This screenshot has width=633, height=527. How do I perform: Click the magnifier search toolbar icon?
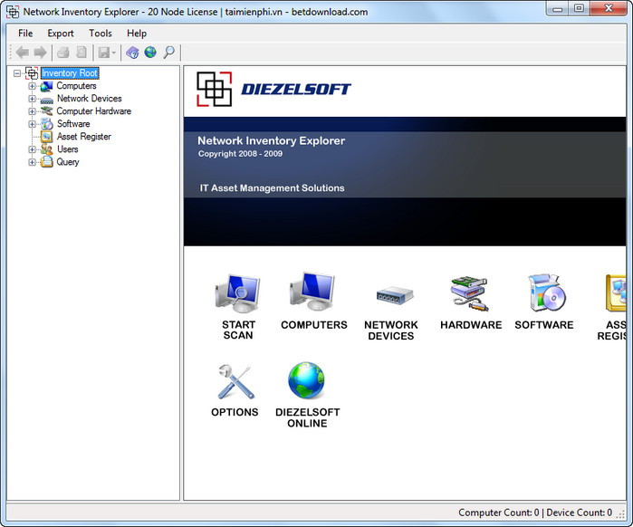point(168,53)
